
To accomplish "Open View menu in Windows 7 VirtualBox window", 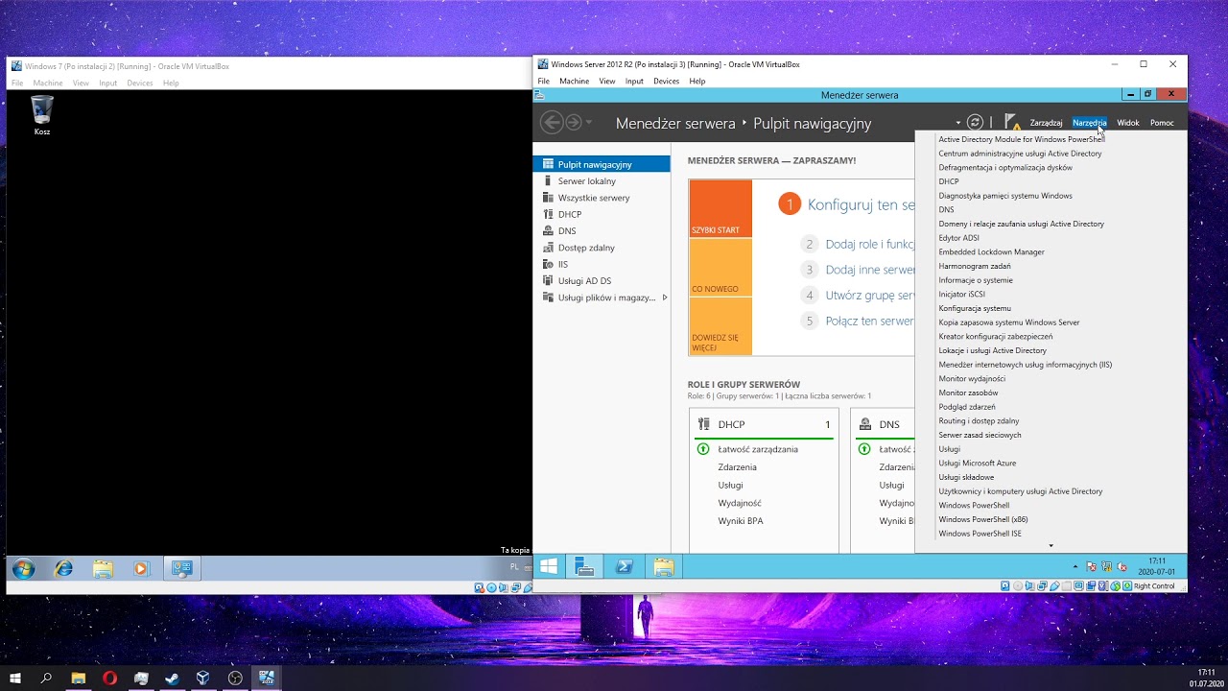I will coord(81,83).
